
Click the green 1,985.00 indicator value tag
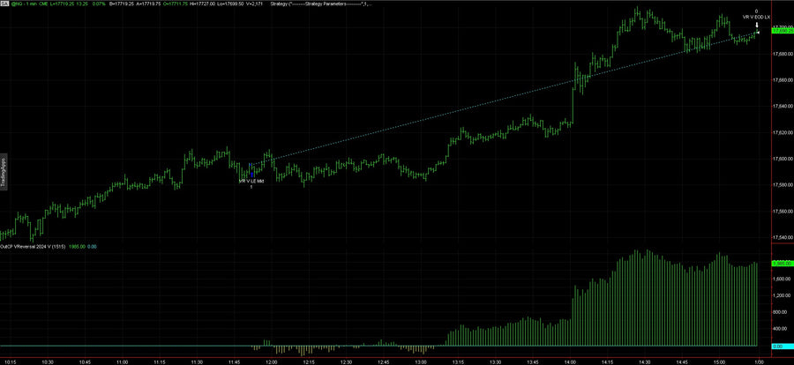coord(781,264)
